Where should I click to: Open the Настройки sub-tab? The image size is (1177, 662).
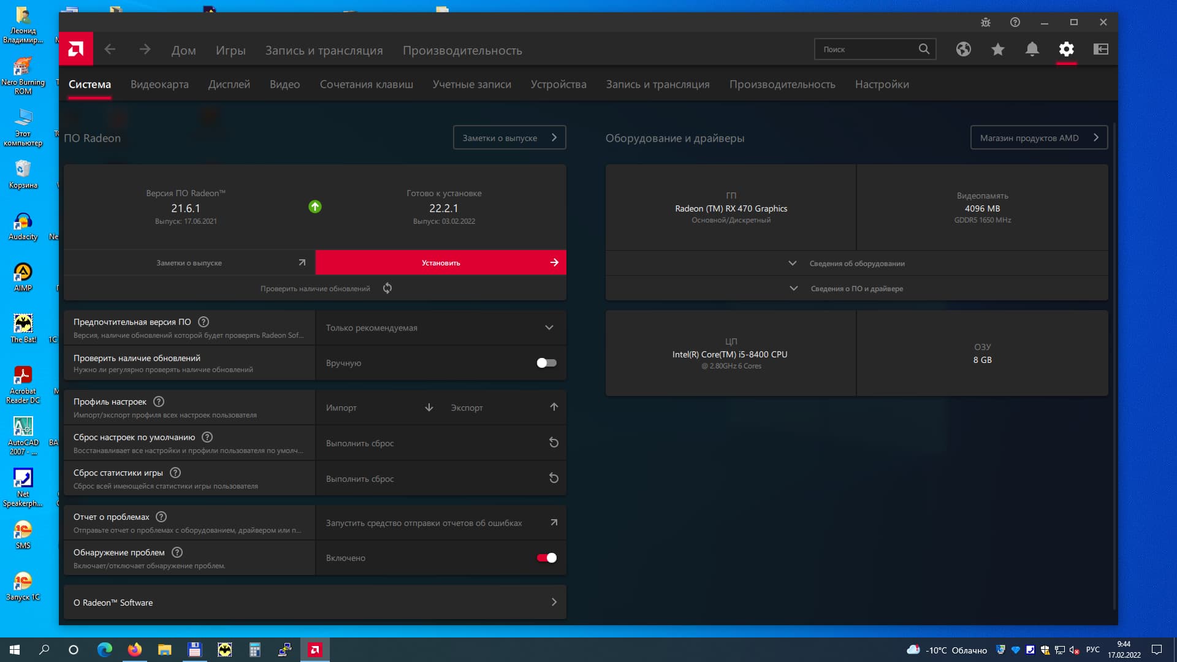(x=882, y=85)
